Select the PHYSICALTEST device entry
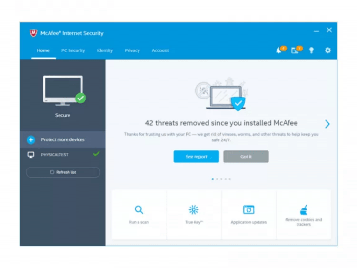The width and height of the screenshot is (357, 268). coord(56,155)
